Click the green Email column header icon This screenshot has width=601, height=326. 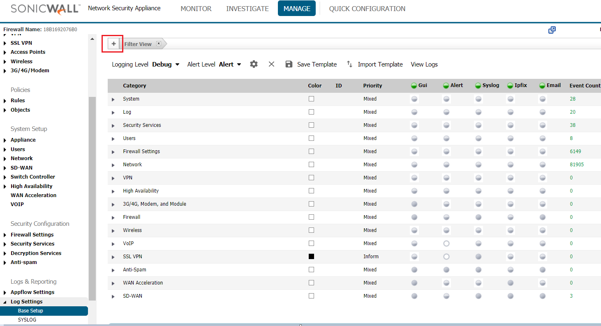pos(542,85)
